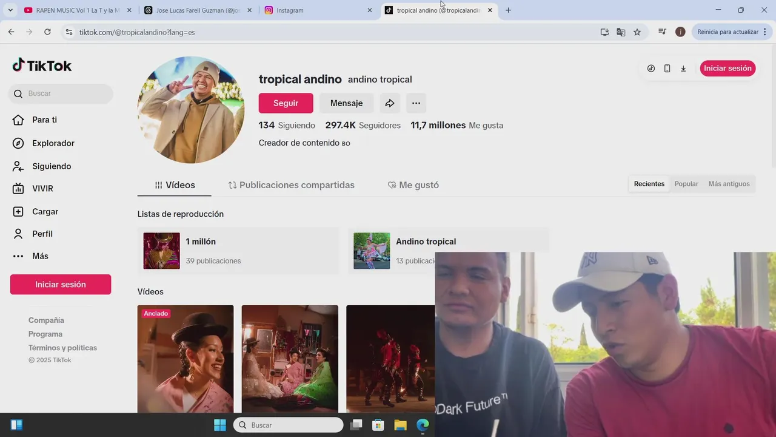
Task: Open the Compañía footer link
Action: click(46, 320)
